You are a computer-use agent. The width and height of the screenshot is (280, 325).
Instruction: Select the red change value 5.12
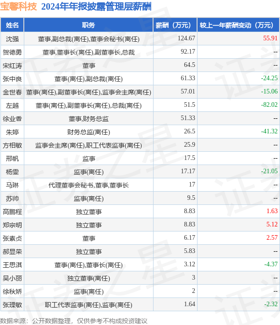pyautogui.click(x=272, y=224)
